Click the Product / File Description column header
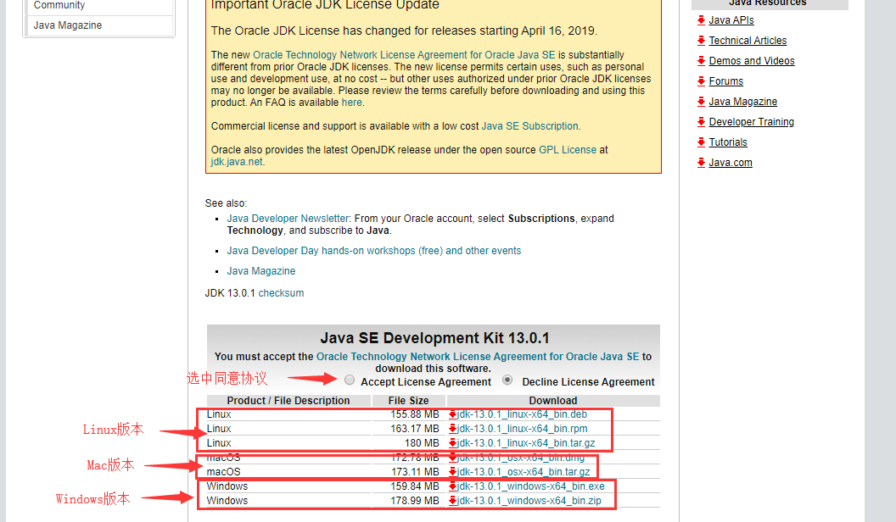Screen dimensions: 896x522 pos(288,401)
